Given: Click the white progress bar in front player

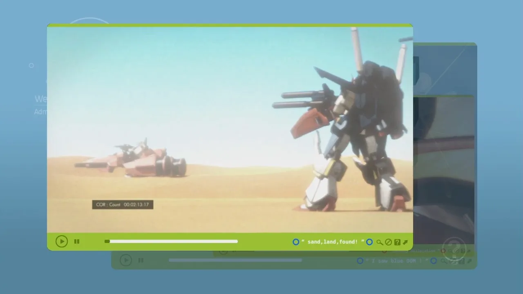Looking at the screenshot, I should click(x=171, y=241).
